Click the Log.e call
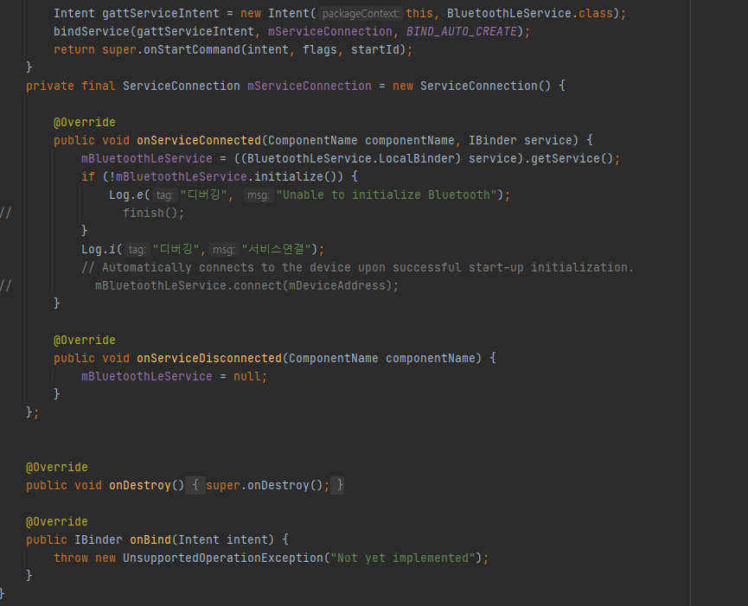Viewport: 748px width, 606px height. tap(126, 195)
